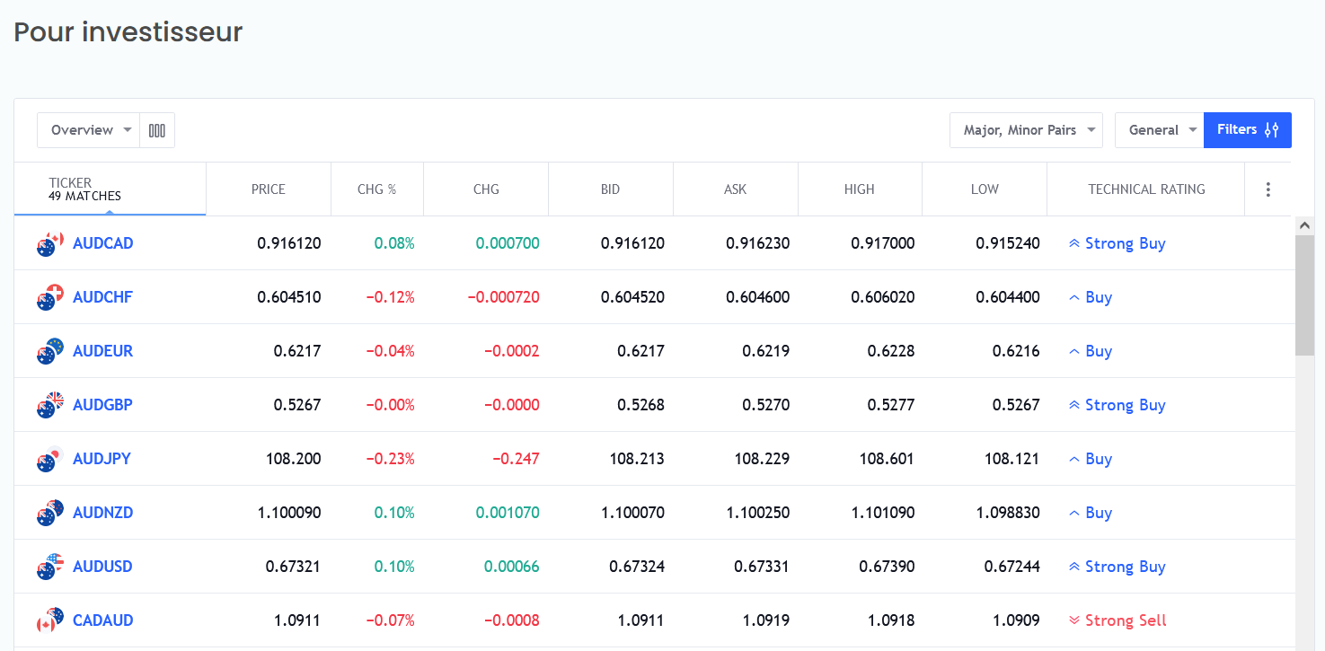The height and width of the screenshot is (651, 1325).
Task: Click the column layout icon beside Overview
Action: tap(157, 129)
